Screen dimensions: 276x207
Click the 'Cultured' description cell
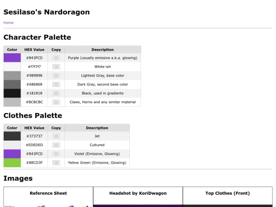pyautogui.click(x=97, y=145)
